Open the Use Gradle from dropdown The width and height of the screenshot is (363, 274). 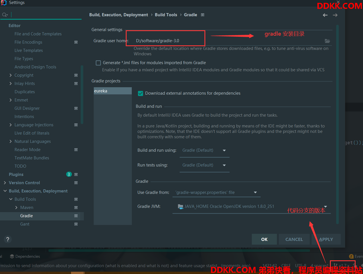tap(216, 192)
